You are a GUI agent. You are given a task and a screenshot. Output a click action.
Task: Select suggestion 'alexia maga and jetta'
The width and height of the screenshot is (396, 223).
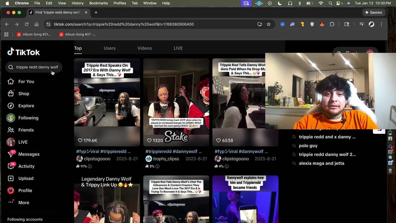321,163
